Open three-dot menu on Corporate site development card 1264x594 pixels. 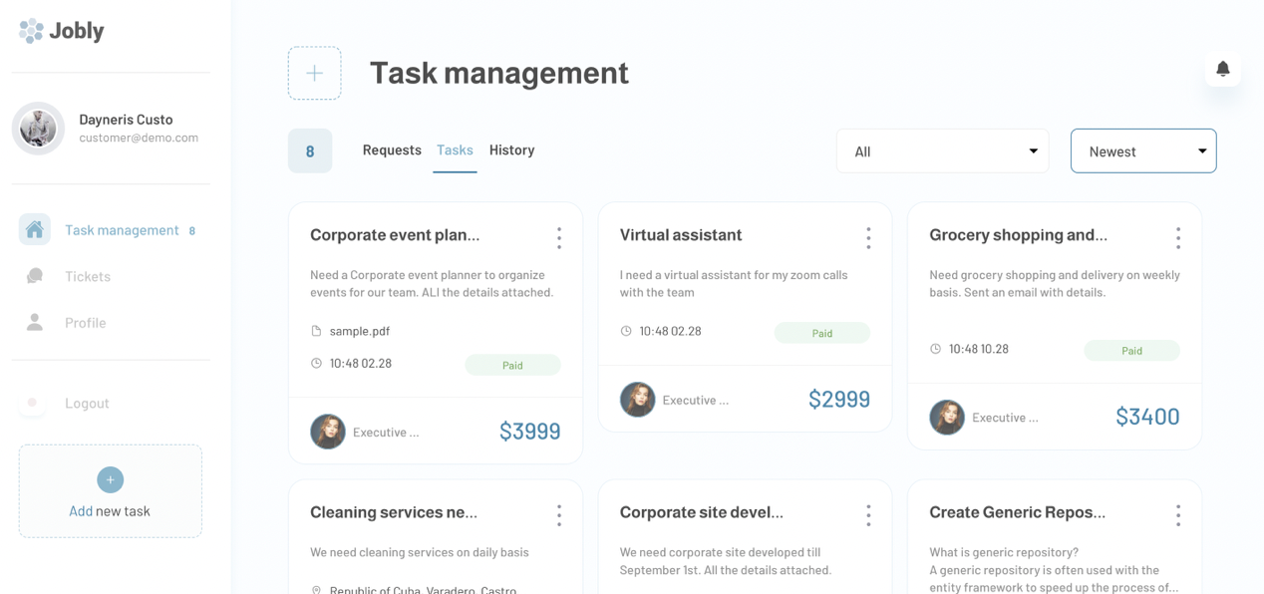click(868, 514)
